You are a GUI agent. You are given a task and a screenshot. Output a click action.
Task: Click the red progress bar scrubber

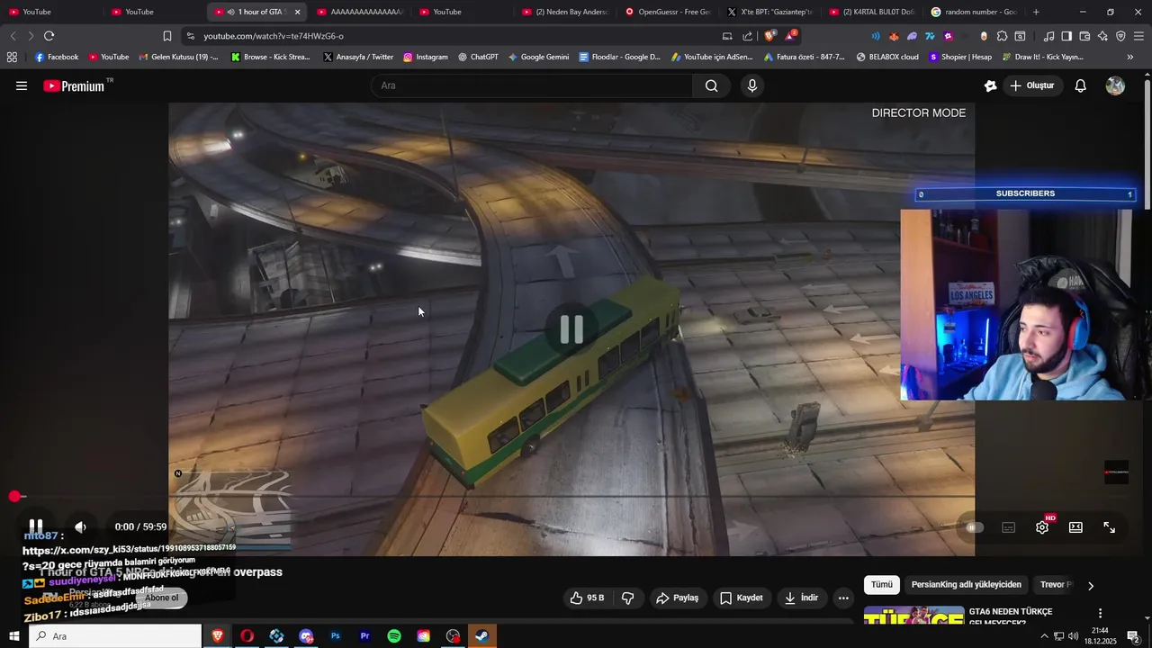(x=14, y=497)
